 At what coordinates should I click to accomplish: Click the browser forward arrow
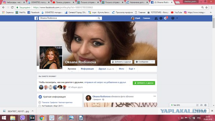[x=8, y=7]
